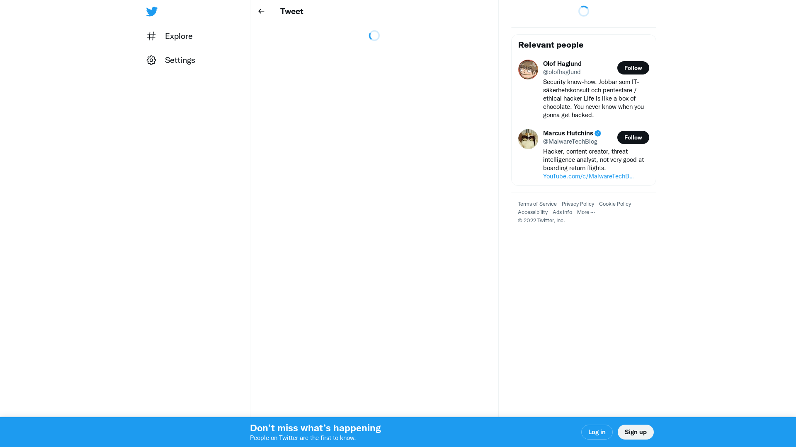The width and height of the screenshot is (796, 447).
Task: Open the Cookie Policy link
Action: tap(614, 204)
